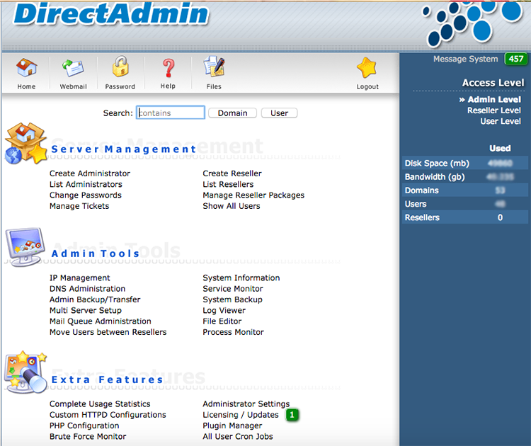
Task: Open List Resellers
Action: click(x=228, y=184)
